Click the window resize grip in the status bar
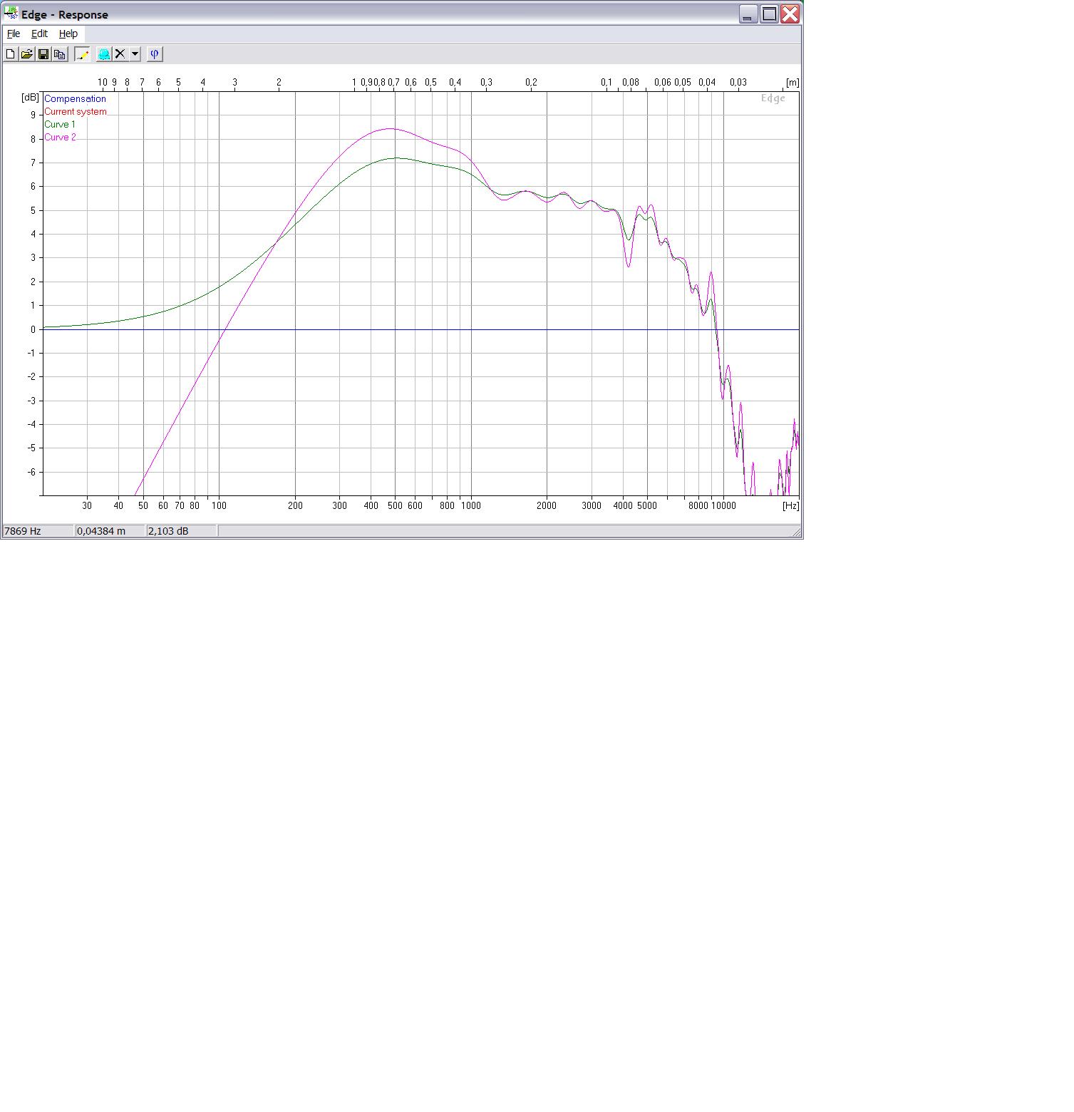1074x1112 pixels. [796, 532]
